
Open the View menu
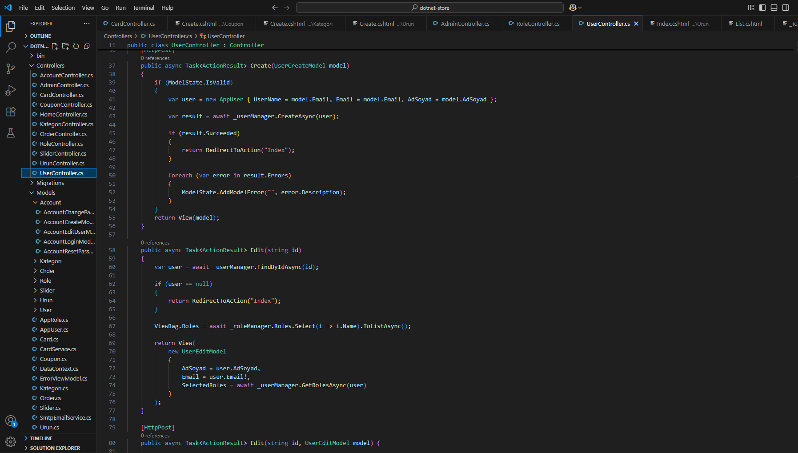pyautogui.click(x=88, y=8)
